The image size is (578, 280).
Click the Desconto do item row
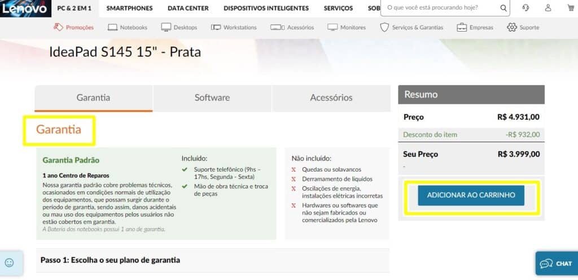coord(471,134)
